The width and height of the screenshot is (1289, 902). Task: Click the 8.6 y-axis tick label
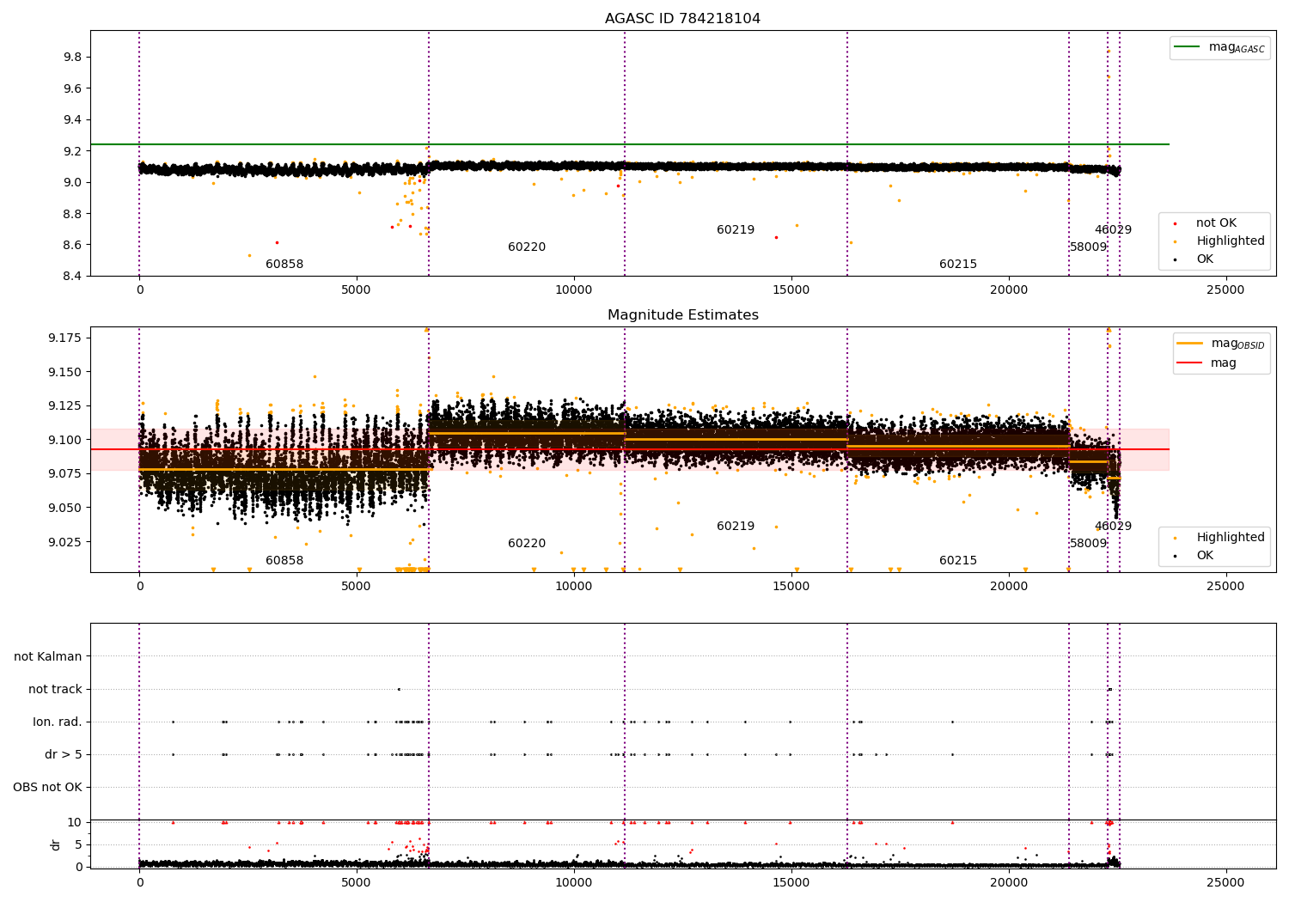[x=72, y=245]
